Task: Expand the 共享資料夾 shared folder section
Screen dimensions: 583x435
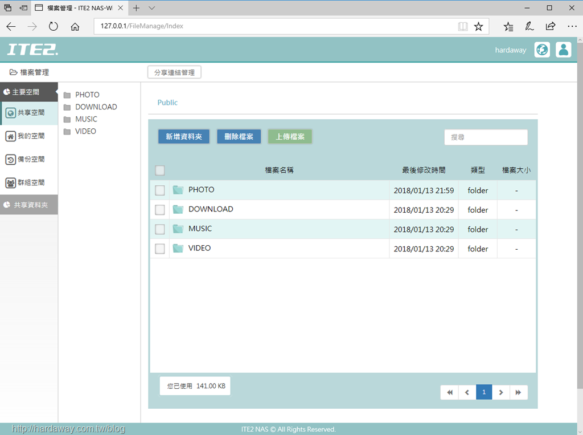Action: 29,205
